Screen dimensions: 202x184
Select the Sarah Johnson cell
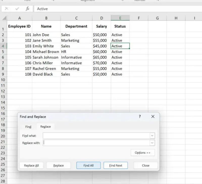tap(46, 57)
